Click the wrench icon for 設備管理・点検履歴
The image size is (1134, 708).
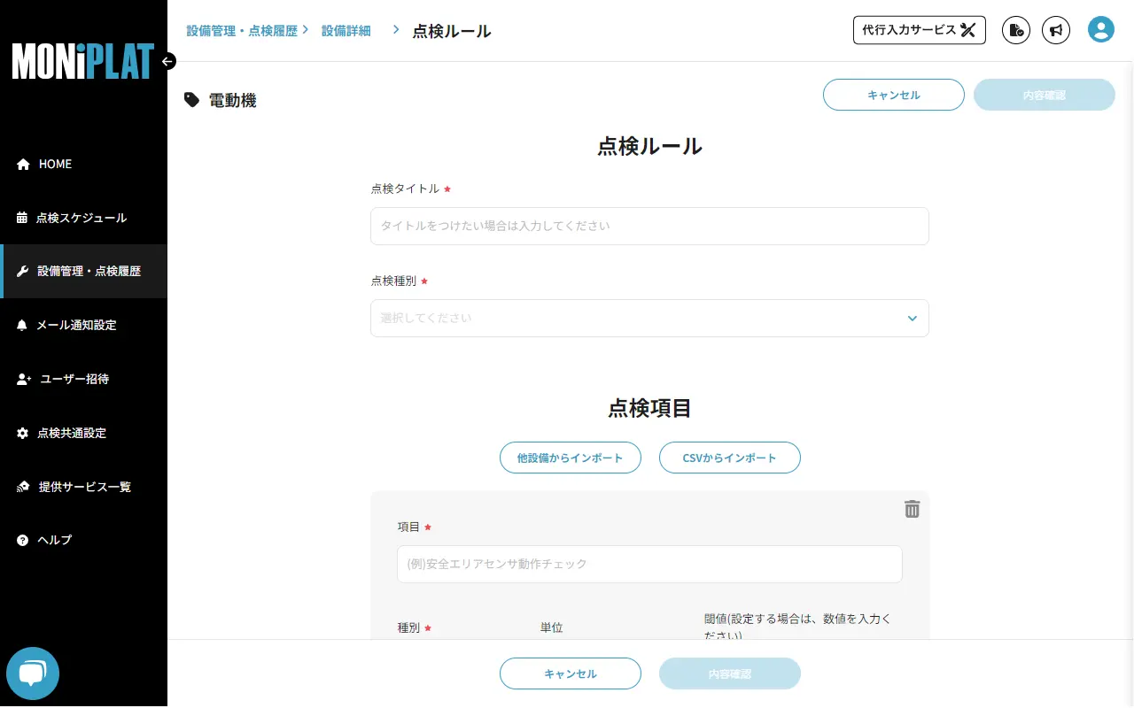point(23,271)
